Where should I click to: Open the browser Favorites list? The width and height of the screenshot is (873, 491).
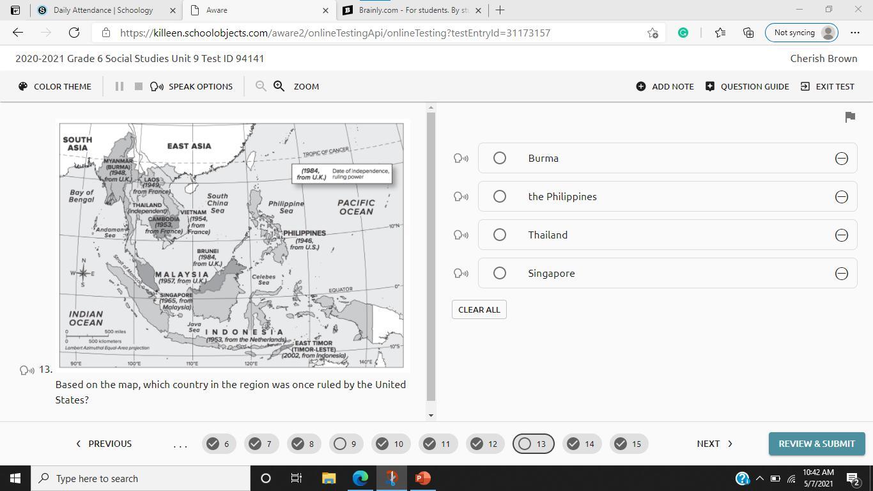[720, 33]
